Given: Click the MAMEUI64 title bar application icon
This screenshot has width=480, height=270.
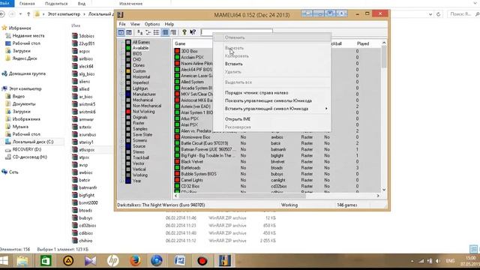Looking at the screenshot, I should [x=121, y=15].
